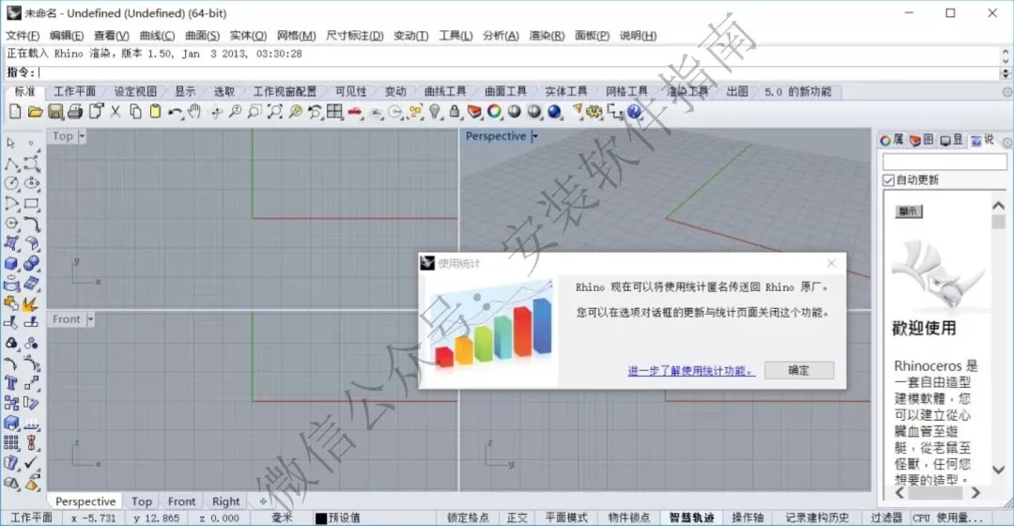Toggle 过滤器 filter in status bar

pos(886,518)
